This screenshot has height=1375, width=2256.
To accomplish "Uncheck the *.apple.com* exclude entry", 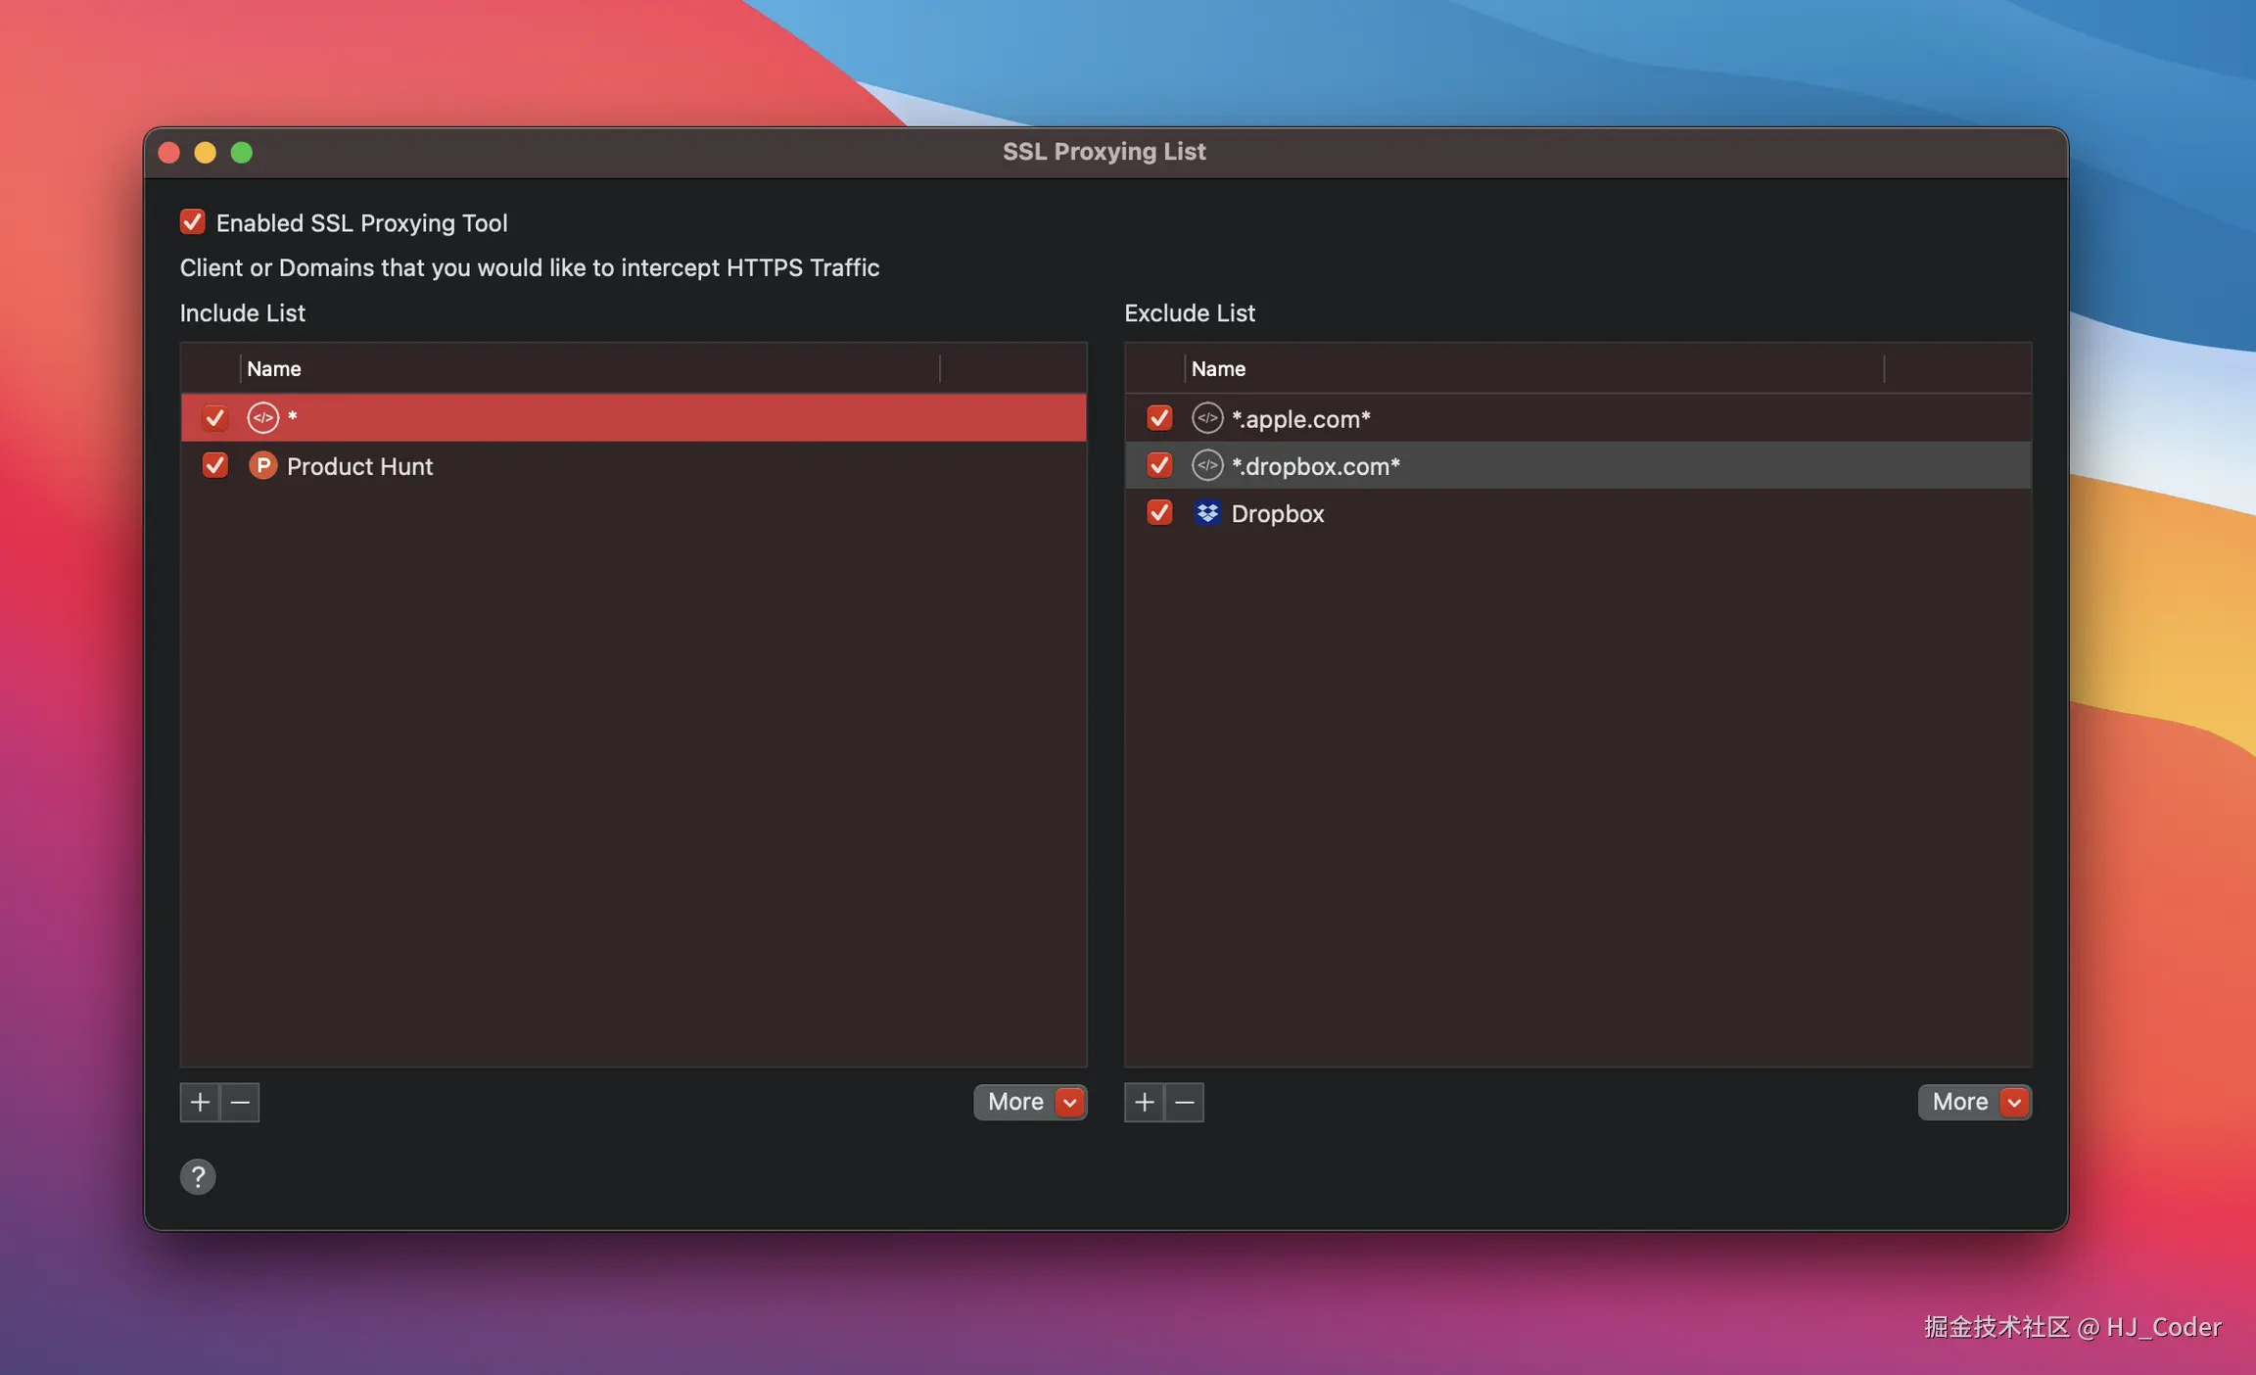I will (x=1159, y=418).
